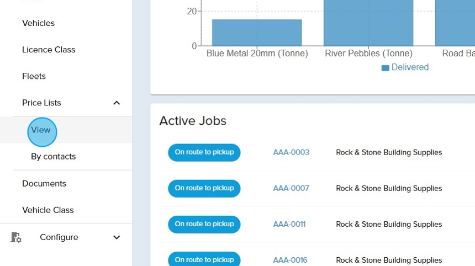Collapse the Price Lists chevron
The height and width of the screenshot is (266, 475).
coord(117,103)
